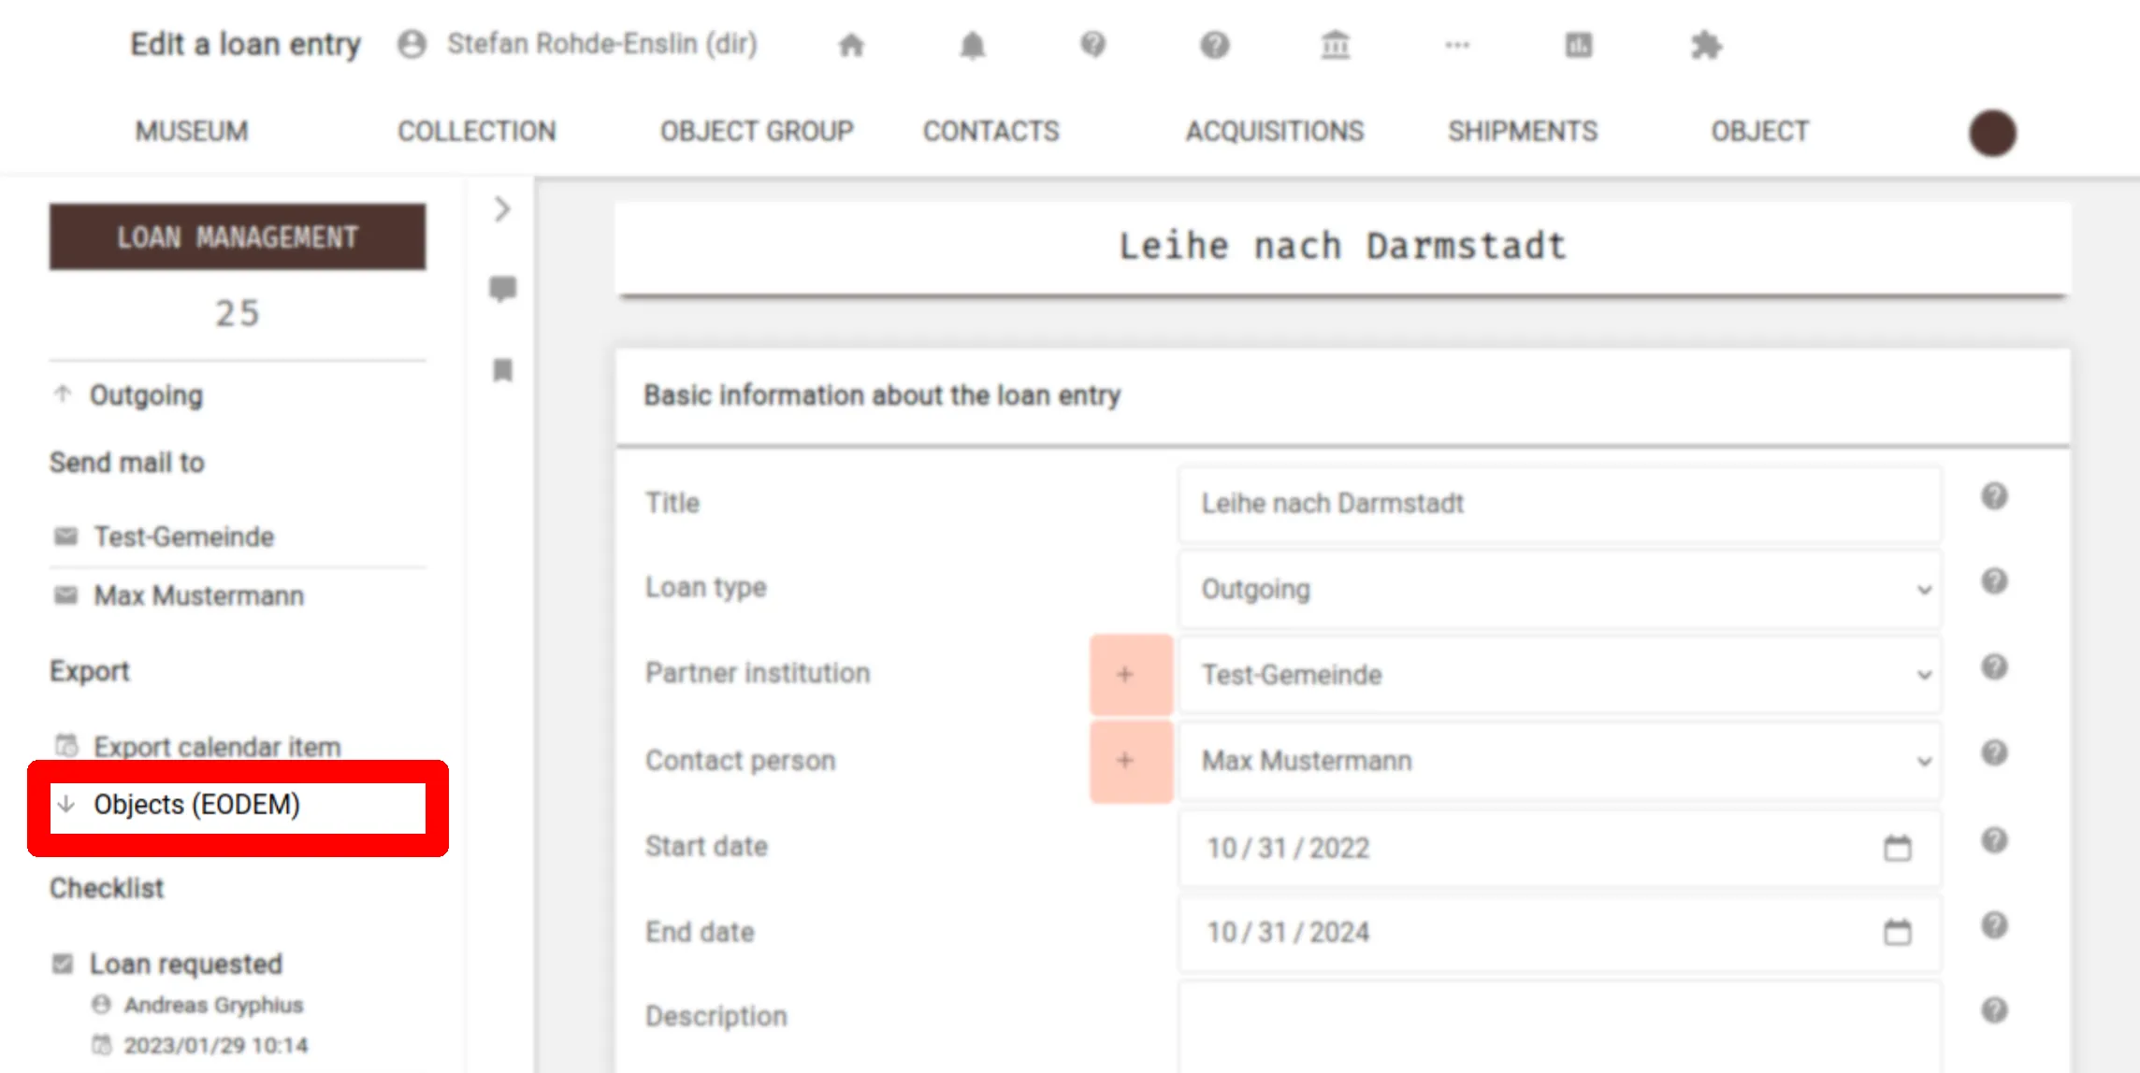Image resolution: width=2140 pixels, height=1073 pixels.
Task: Open the COLLECTION menu
Action: (476, 131)
